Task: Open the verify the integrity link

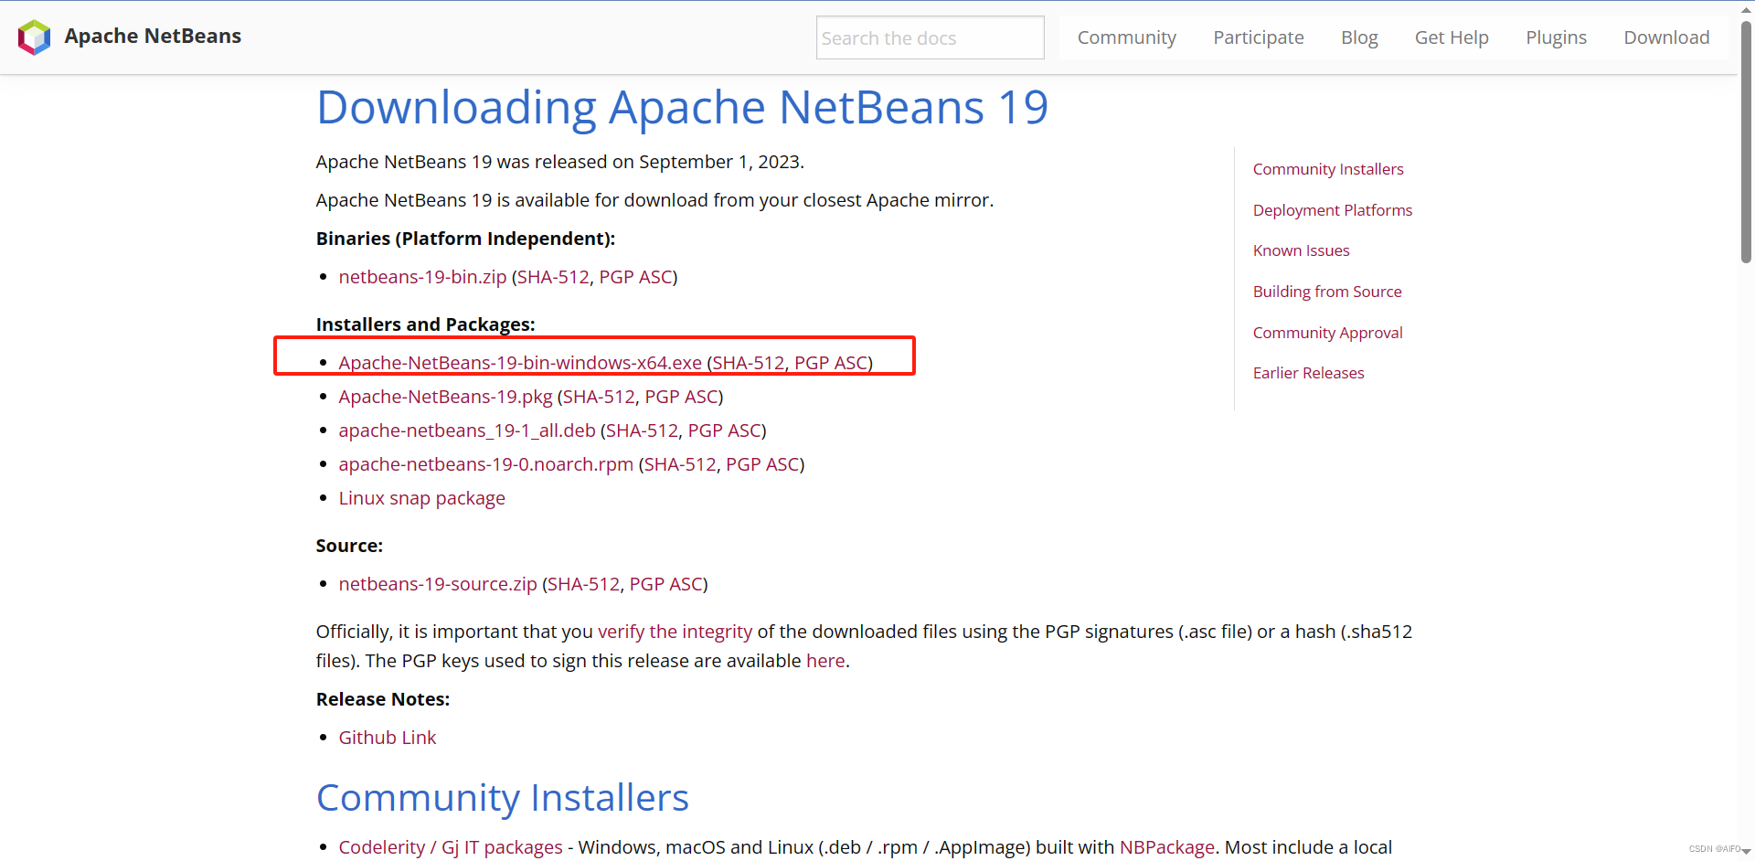Action: tap(675, 632)
